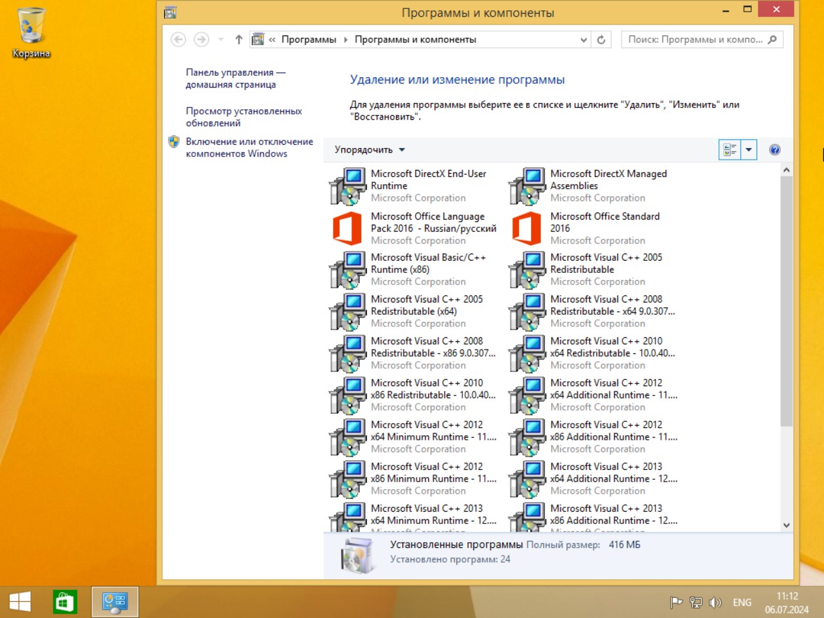
Task: Open Панель управления — домашняя страница link
Action: (x=236, y=79)
